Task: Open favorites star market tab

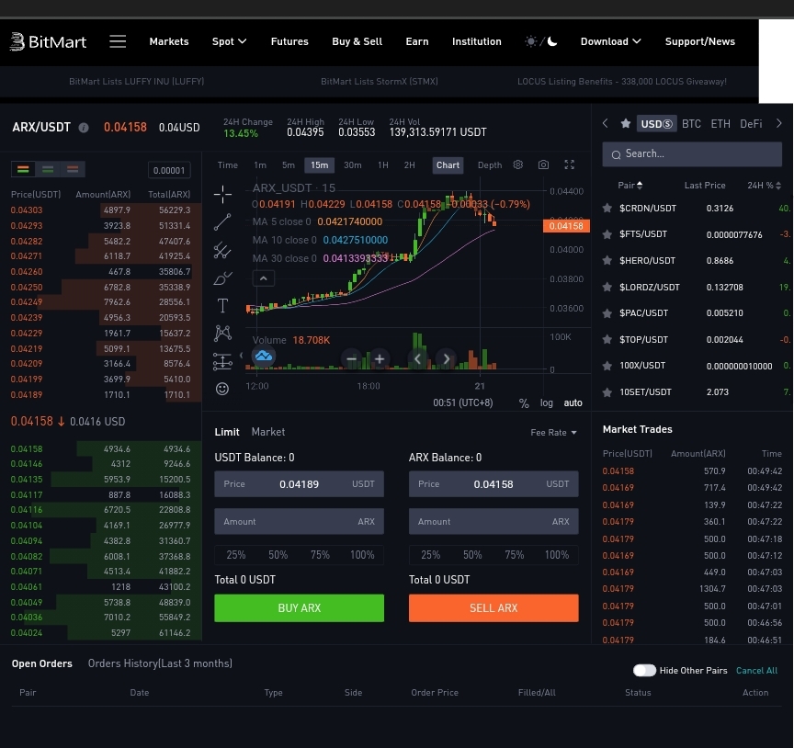Action: point(626,123)
